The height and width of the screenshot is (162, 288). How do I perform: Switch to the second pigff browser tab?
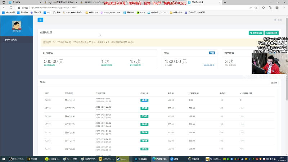point(60,3)
